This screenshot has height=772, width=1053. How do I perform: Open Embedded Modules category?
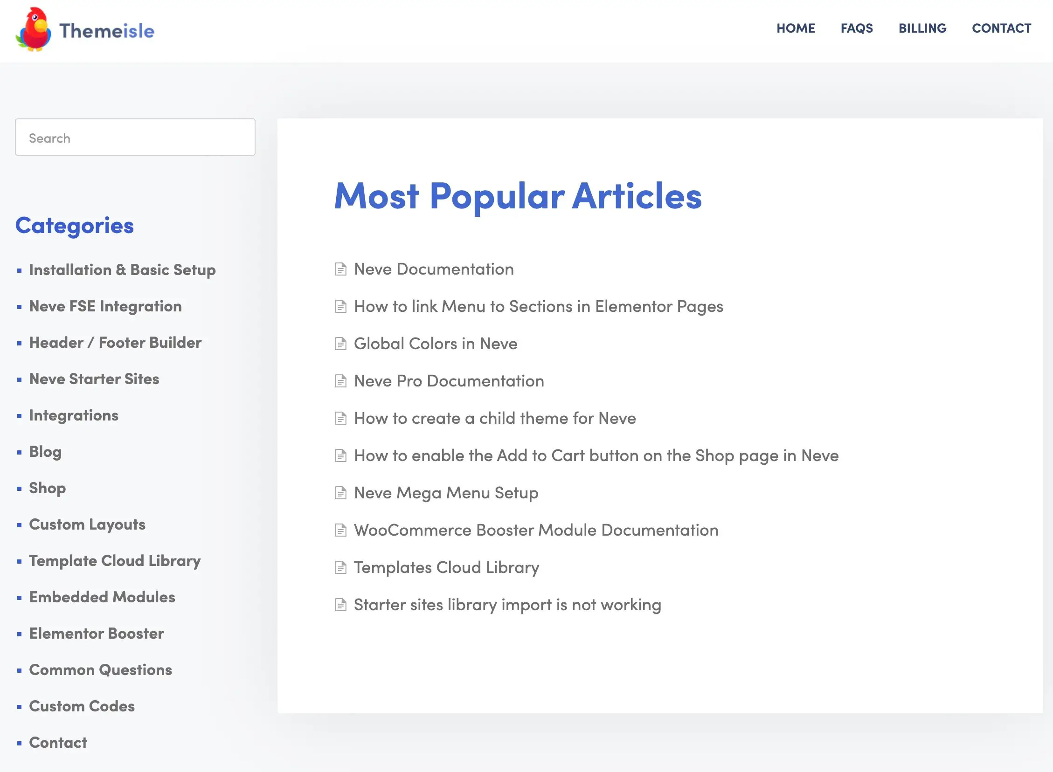tap(102, 597)
